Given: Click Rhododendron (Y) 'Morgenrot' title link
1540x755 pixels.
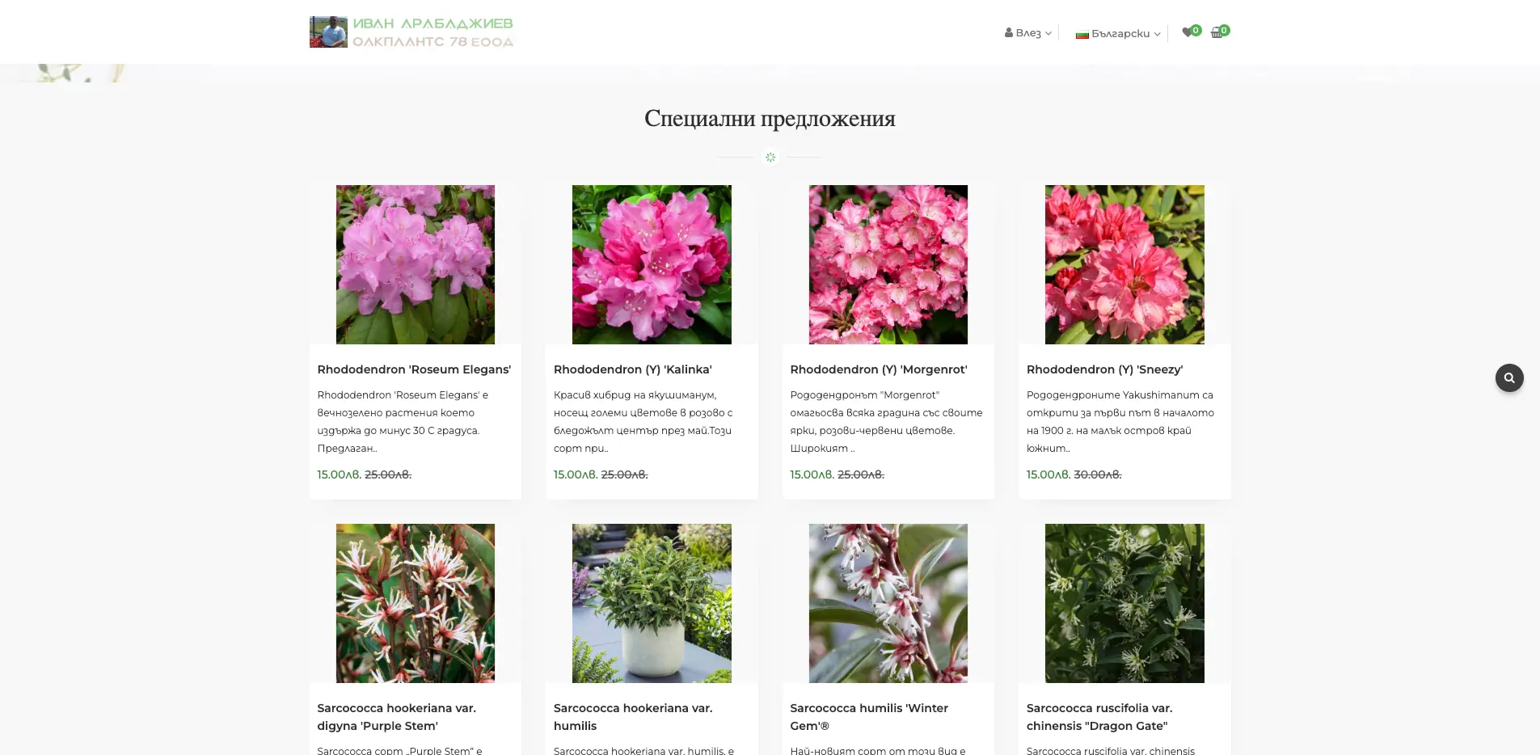Looking at the screenshot, I should tap(879, 369).
